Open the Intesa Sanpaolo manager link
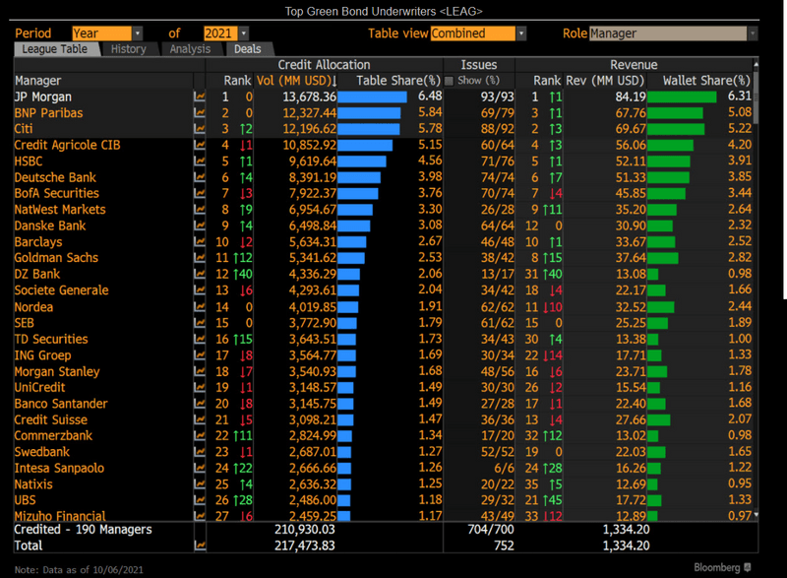 pos(59,468)
